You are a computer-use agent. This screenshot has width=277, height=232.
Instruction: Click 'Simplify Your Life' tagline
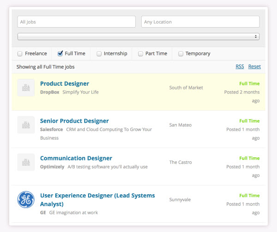point(80,92)
